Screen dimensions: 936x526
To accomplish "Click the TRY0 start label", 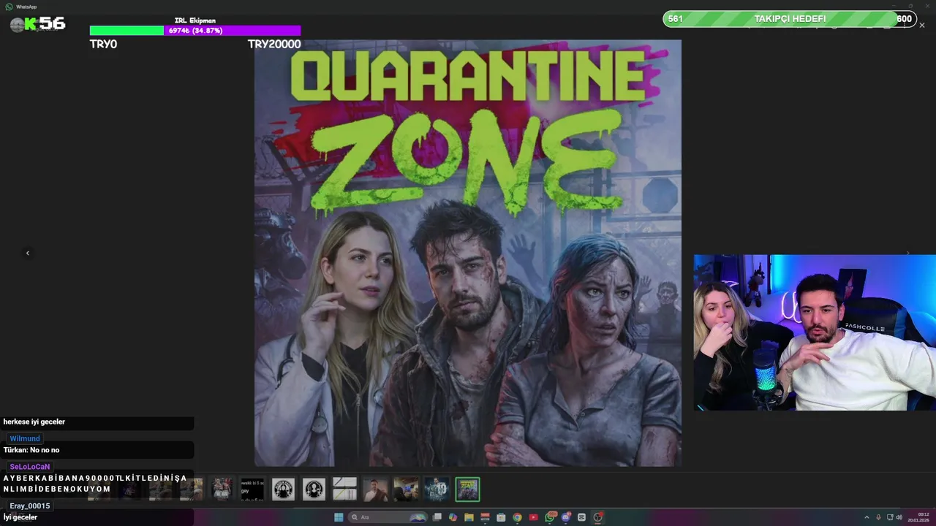I will click(103, 44).
